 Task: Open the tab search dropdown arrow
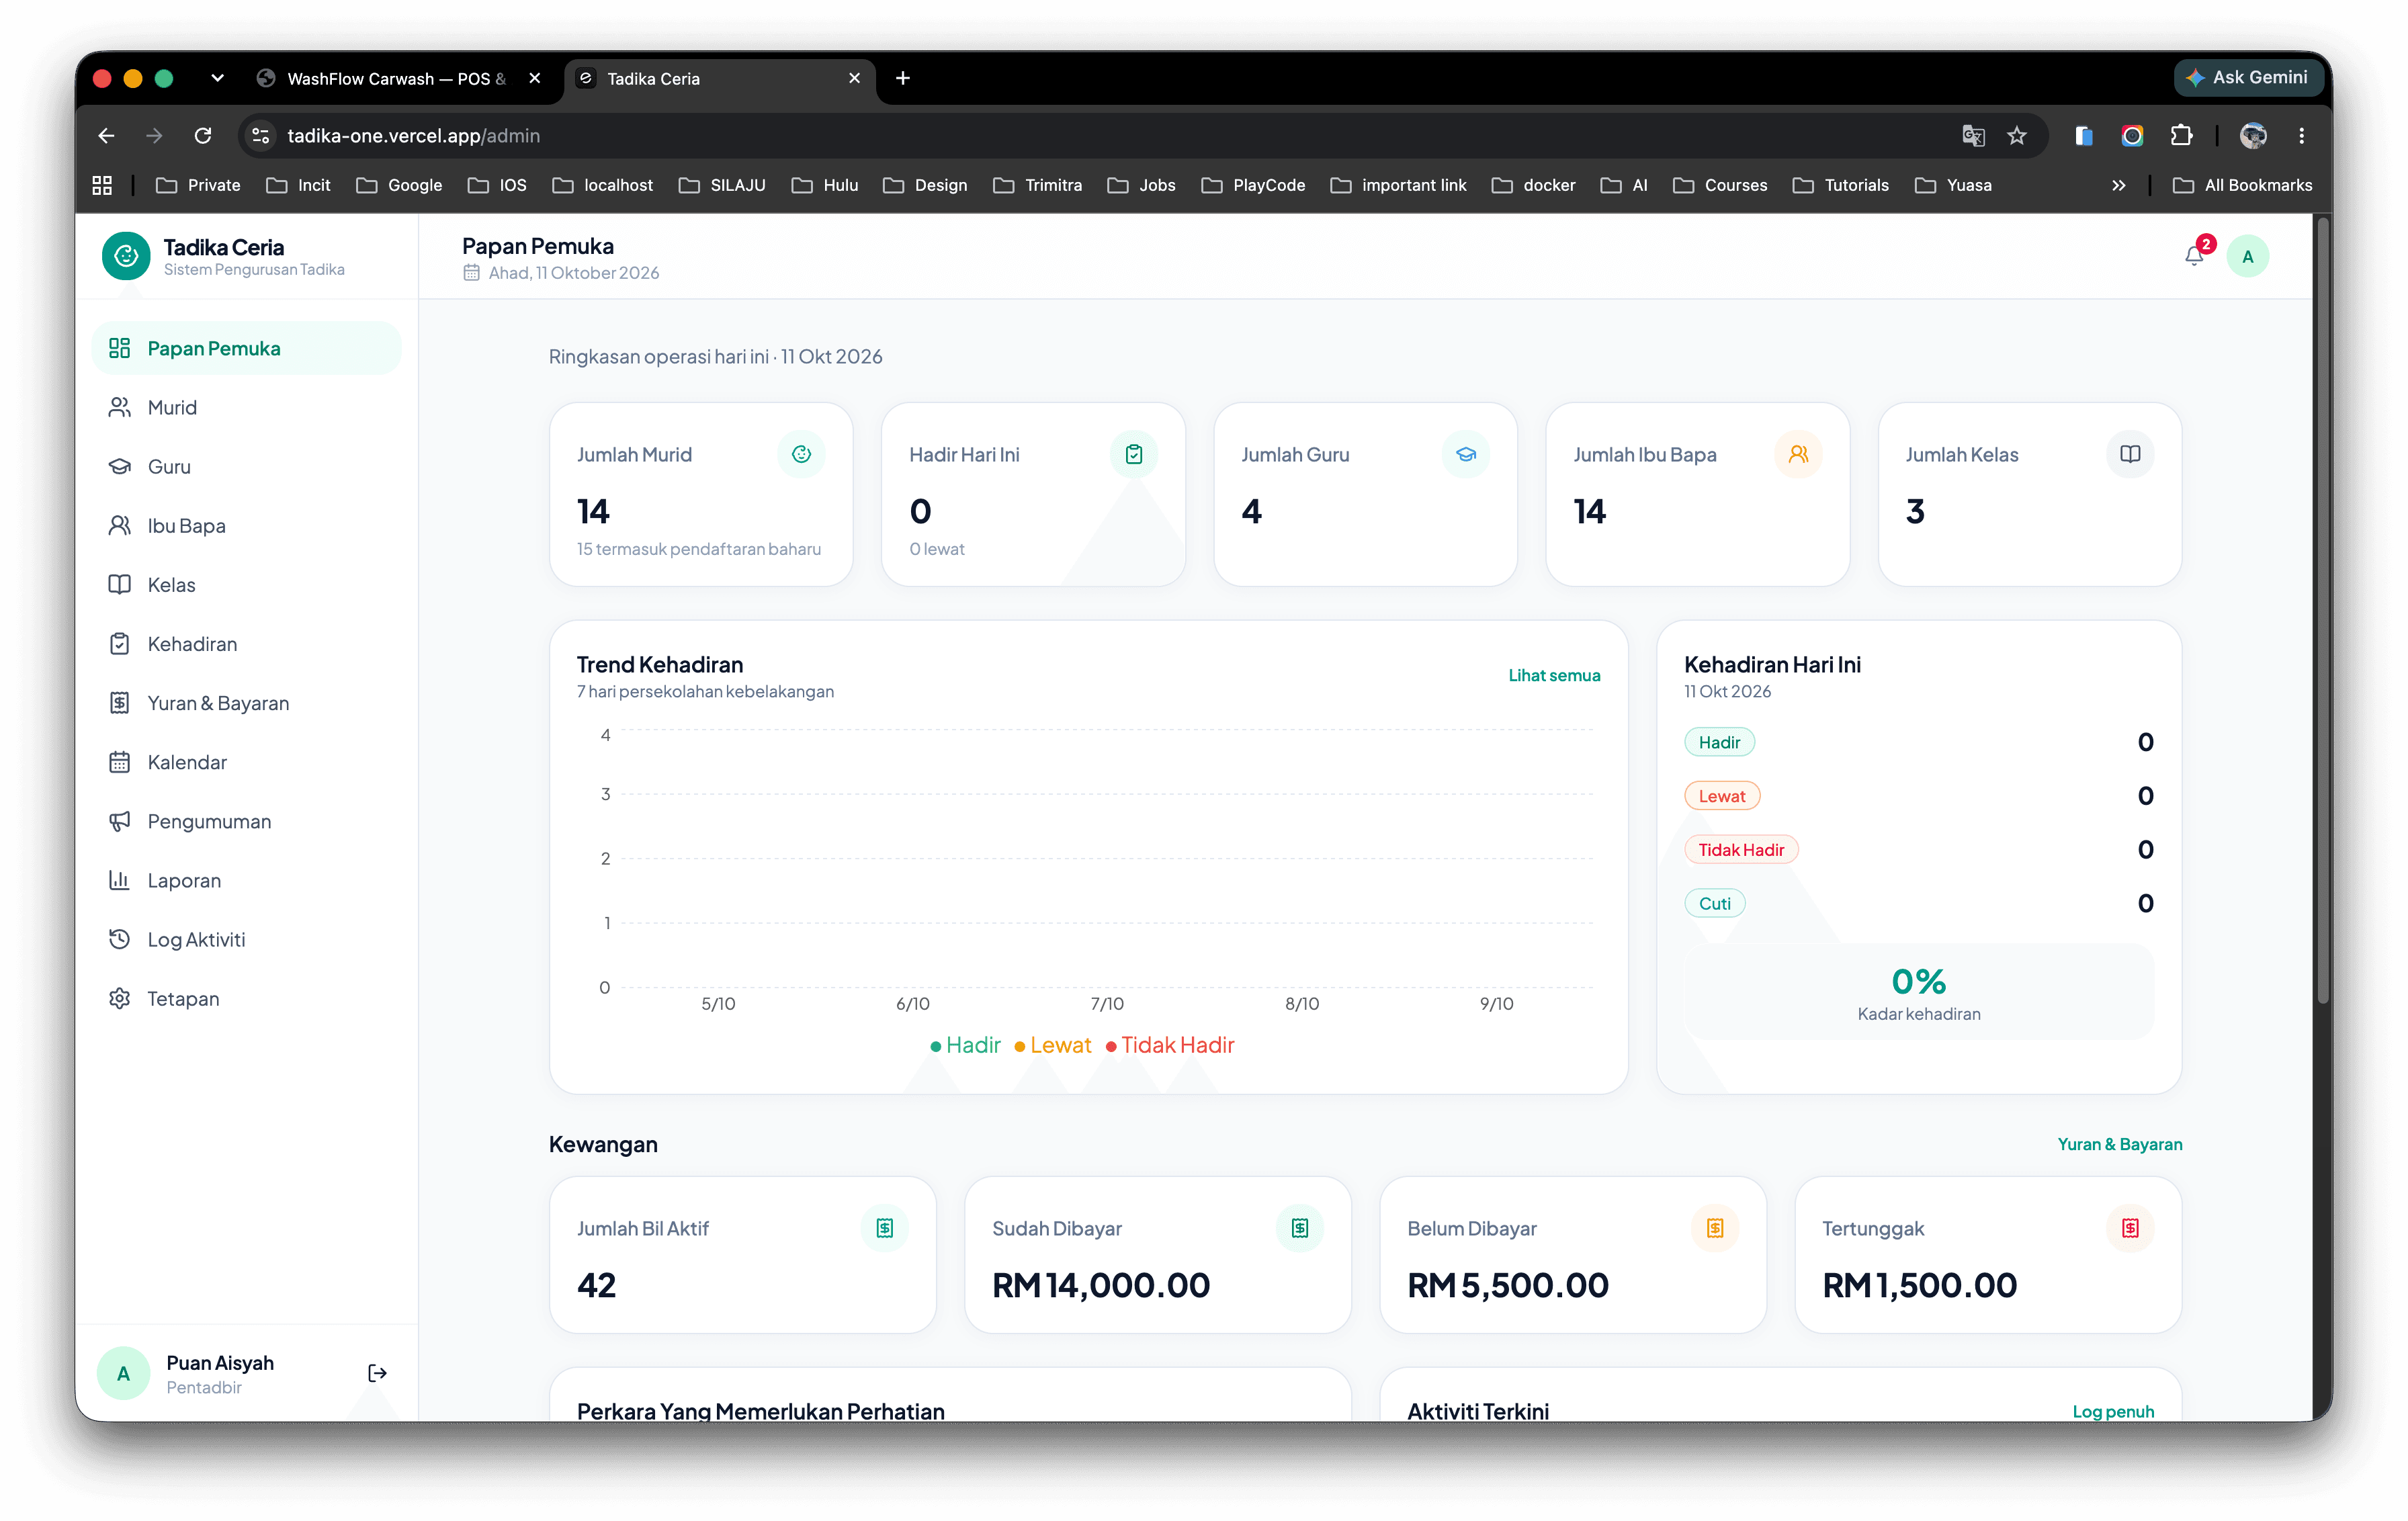click(x=217, y=78)
